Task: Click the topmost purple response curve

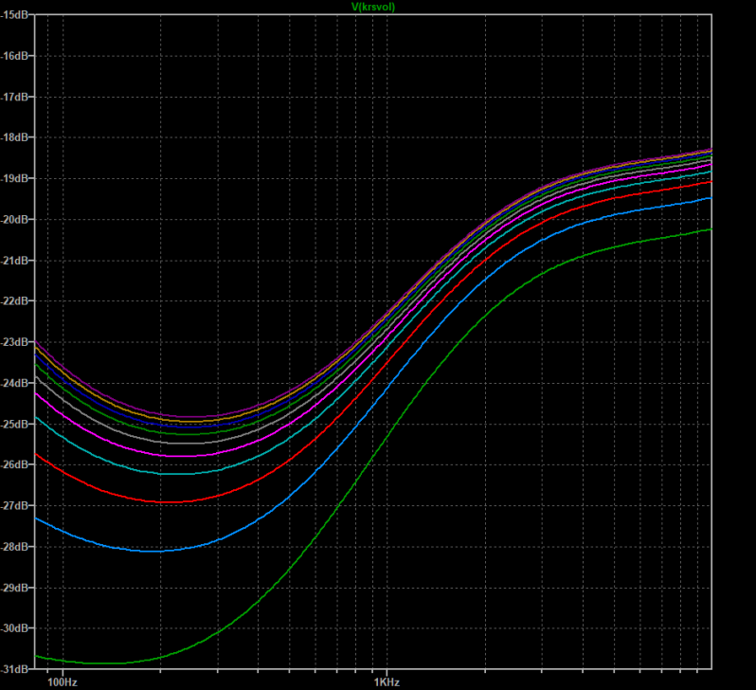Action: pyautogui.click(x=189, y=416)
